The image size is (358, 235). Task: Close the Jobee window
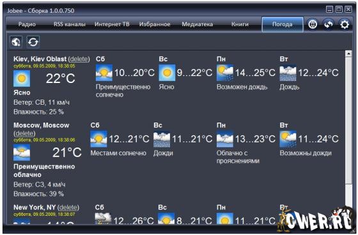[348, 10]
